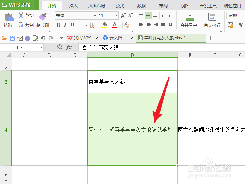Open Merge and Center dropdown arrow
The image size is (245, 184).
click(199, 25)
